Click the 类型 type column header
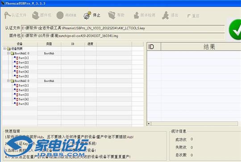The image size is (241, 162). click(x=49, y=44)
